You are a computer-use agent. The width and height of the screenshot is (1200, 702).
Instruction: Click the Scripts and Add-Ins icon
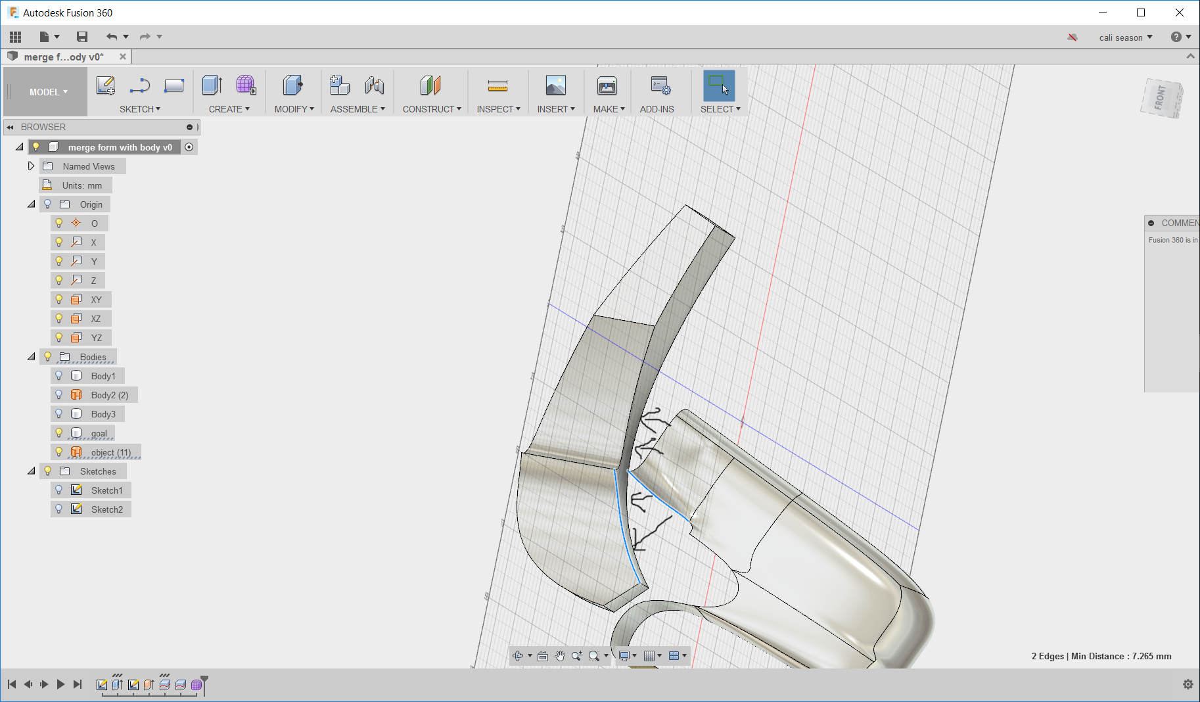coord(660,85)
